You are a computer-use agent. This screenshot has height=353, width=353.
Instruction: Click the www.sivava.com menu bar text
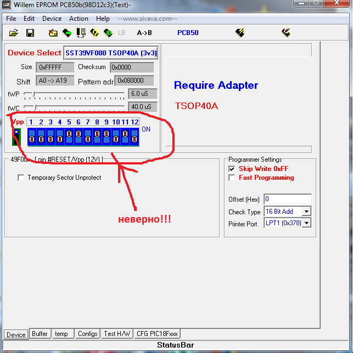[148, 19]
